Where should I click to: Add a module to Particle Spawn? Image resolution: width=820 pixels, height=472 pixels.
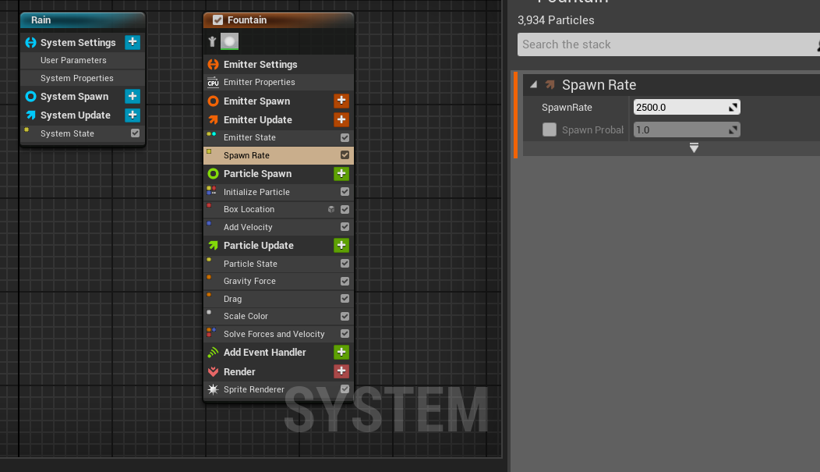[x=341, y=173]
